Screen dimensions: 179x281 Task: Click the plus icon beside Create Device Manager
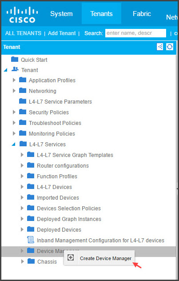click(x=71, y=258)
